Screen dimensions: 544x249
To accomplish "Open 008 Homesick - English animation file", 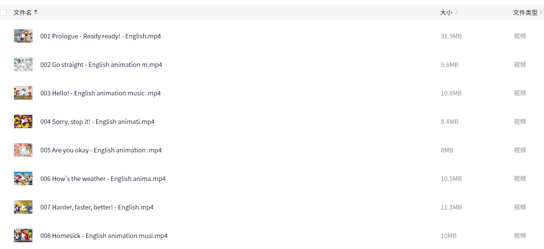I will click(x=104, y=236).
